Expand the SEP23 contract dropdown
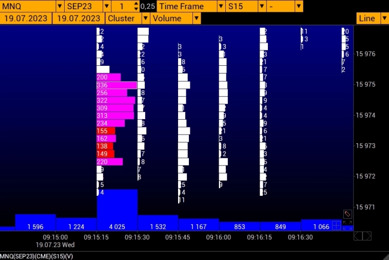This screenshot has height=260, width=389. point(107,6)
